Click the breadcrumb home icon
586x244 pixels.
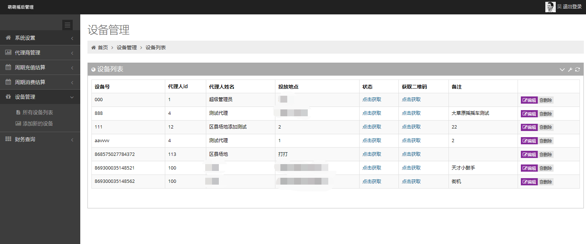tap(94, 48)
